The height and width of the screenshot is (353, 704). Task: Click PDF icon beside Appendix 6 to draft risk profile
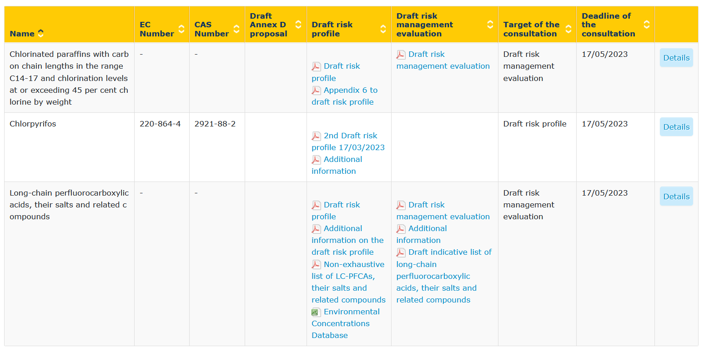316,91
